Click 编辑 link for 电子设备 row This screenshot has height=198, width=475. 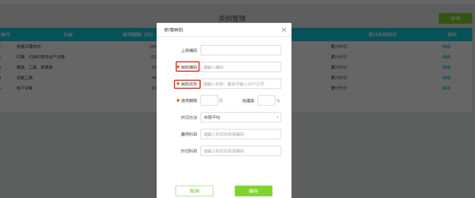(x=446, y=88)
